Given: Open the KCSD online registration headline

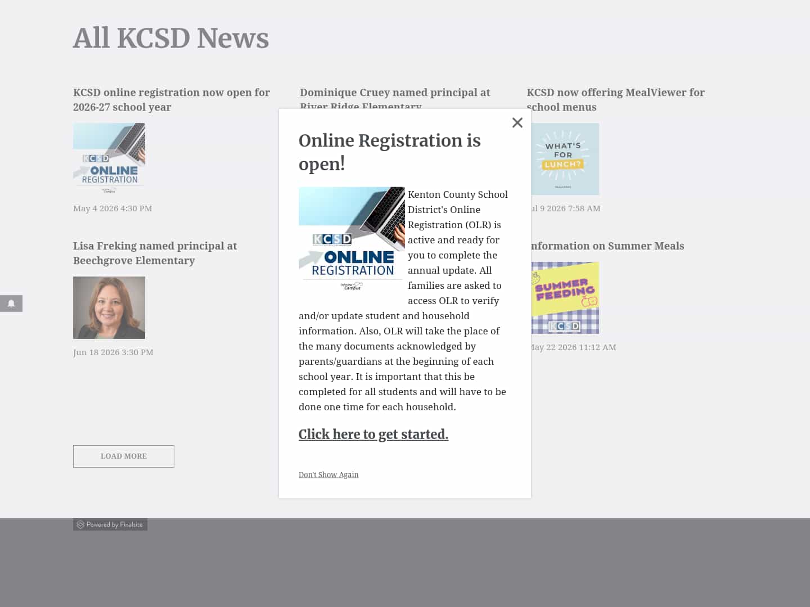Looking at the screenshot, I should coord(172,99).
